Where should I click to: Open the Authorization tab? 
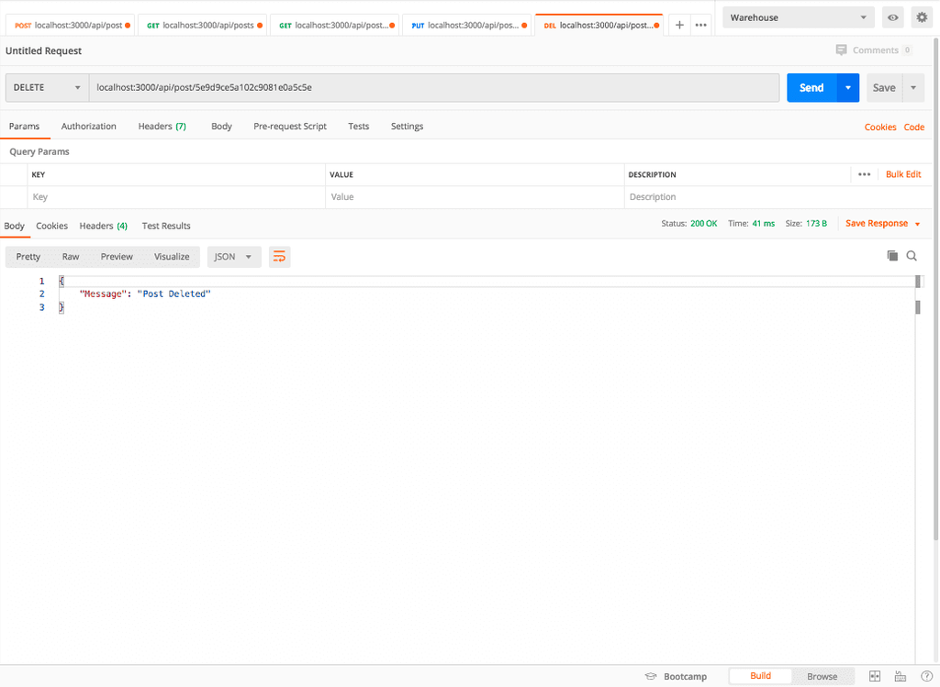point(89,127)
